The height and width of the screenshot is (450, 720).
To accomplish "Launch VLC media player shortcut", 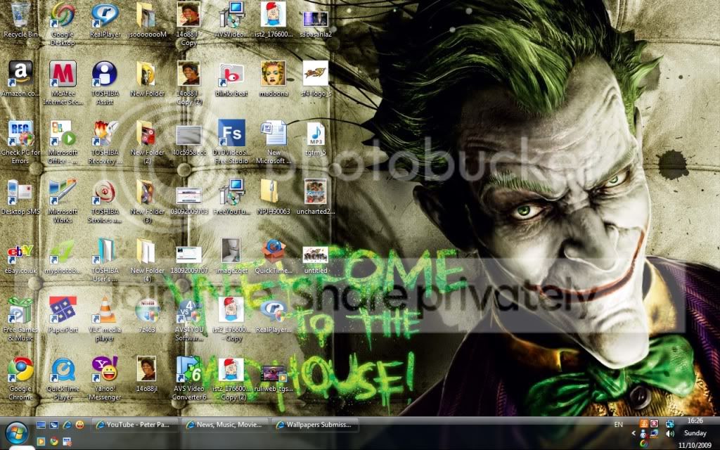I will 105,320.
